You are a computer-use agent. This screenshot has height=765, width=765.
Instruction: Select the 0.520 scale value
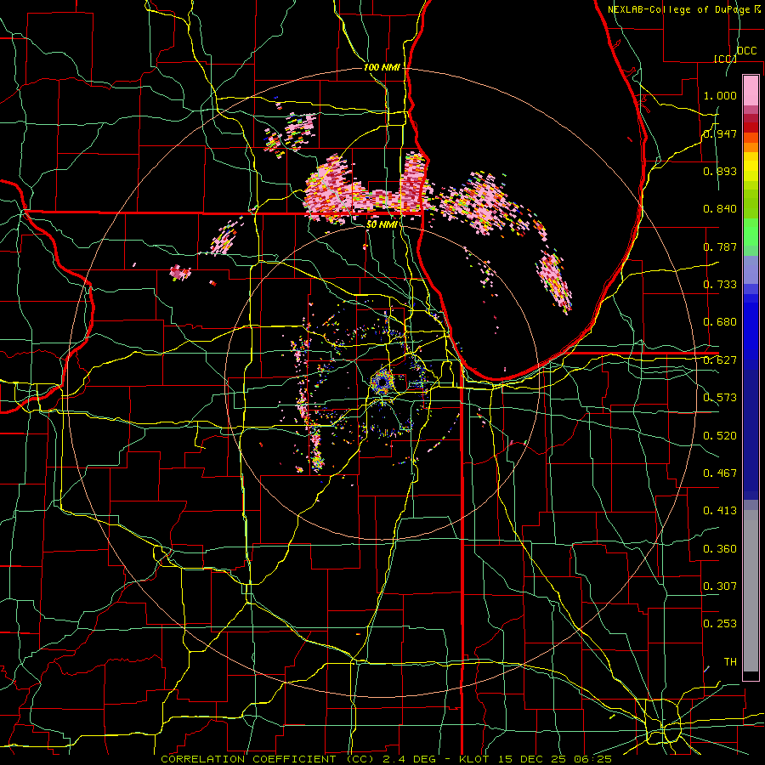click(720, 435)
